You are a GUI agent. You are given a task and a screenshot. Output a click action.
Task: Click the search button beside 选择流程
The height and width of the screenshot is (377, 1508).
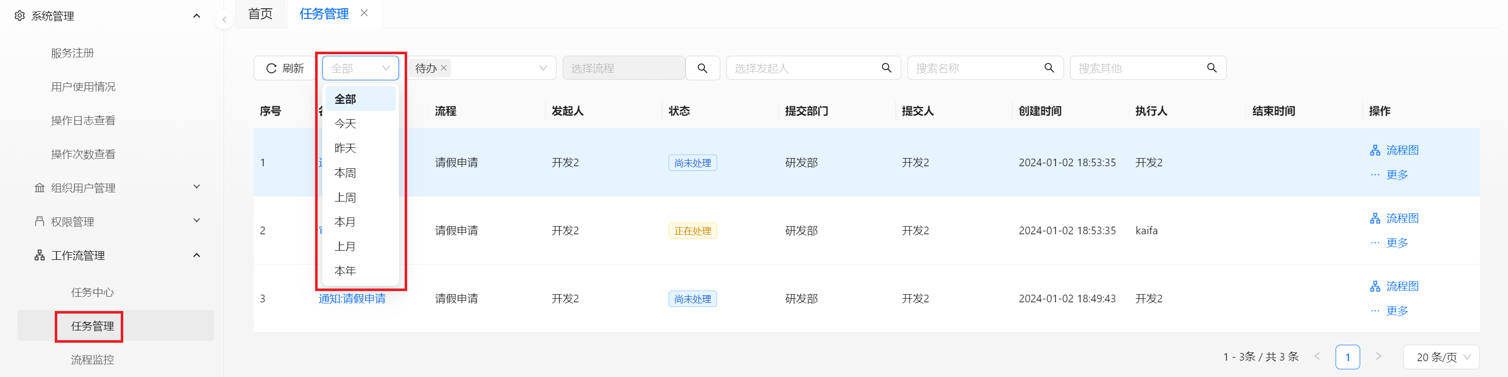(702, 68)
